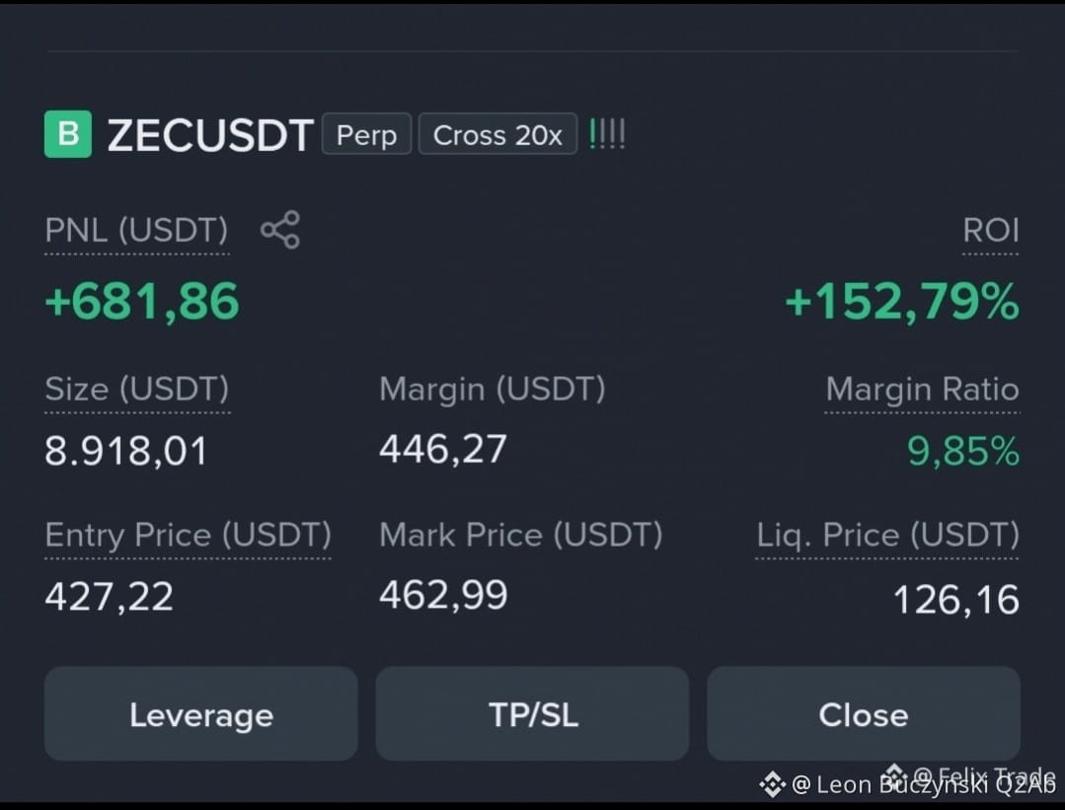
Task: Show Size (USDT) label info
Action: click(137, 389)
